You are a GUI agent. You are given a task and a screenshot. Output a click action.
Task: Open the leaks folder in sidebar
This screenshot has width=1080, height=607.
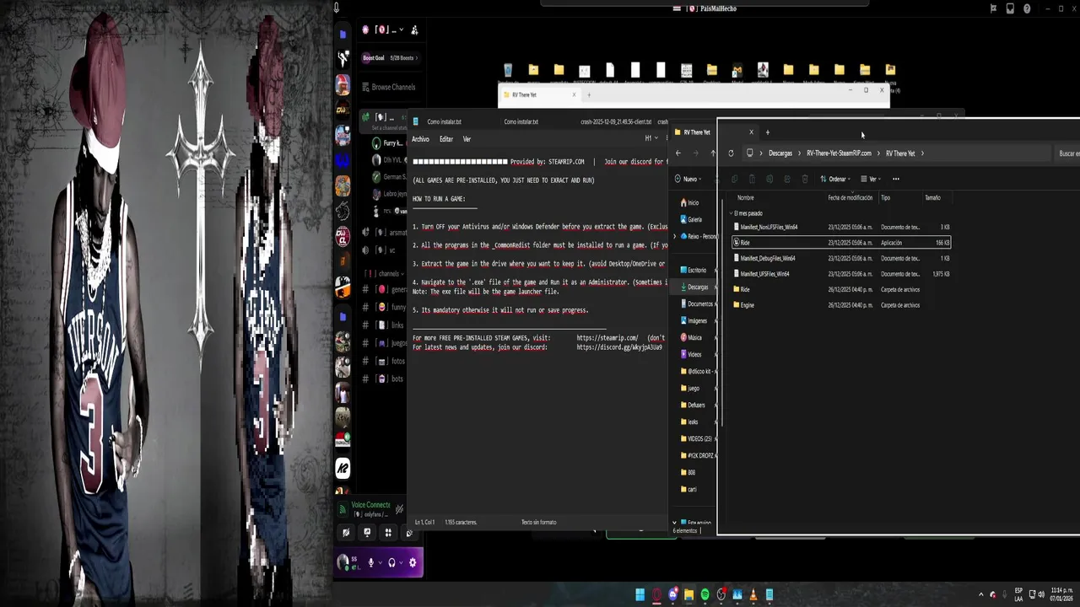690,422
